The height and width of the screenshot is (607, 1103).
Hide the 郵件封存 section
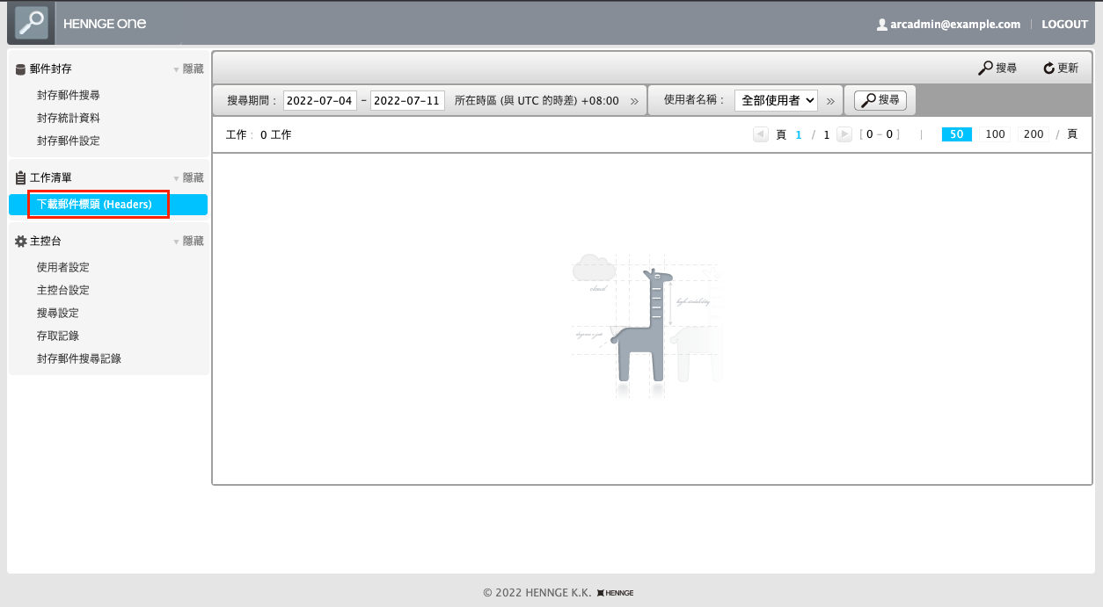[188, 69]
